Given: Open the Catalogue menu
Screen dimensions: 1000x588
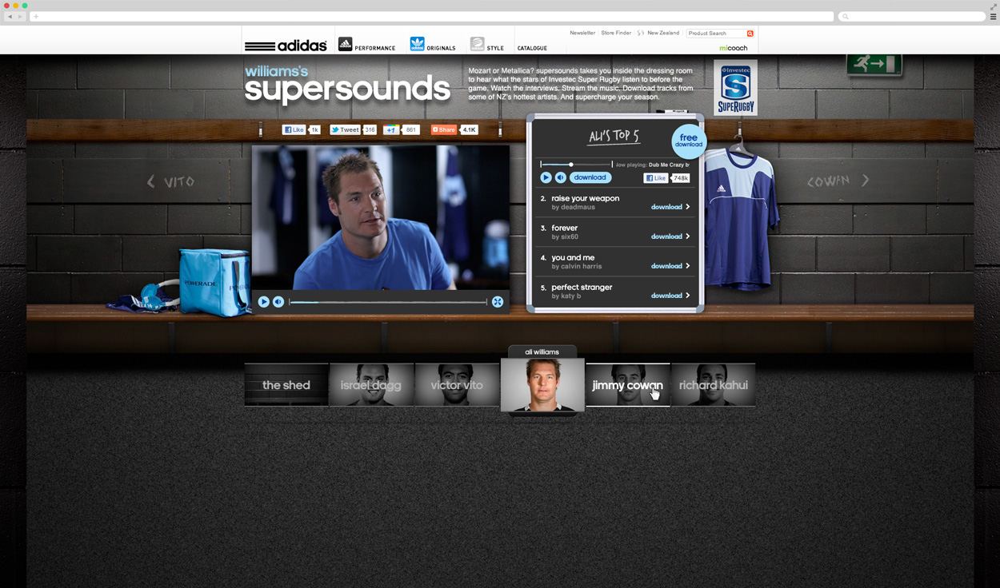Looking at the screenshot, I should click(x=532, y=48).
